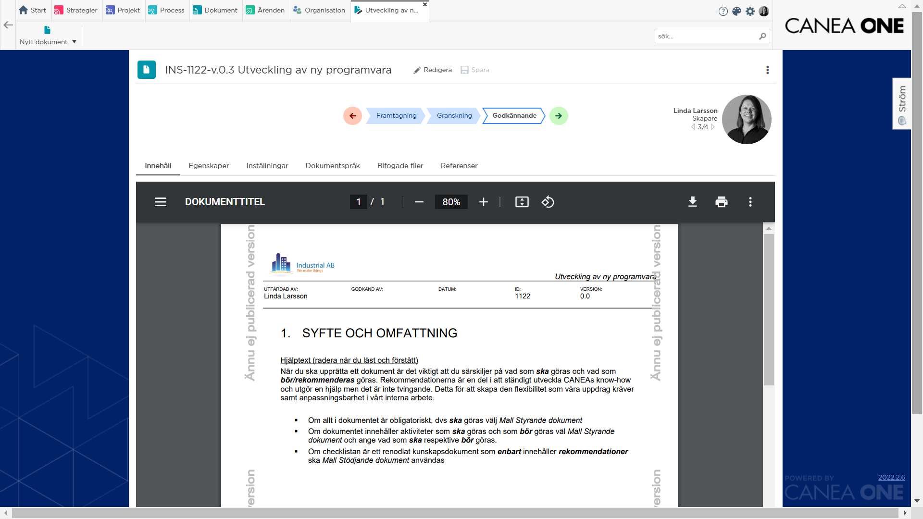This screenshot has height=519, width=923.
Task: Advance the workflow with the green arrow
Action: point(558,115)
